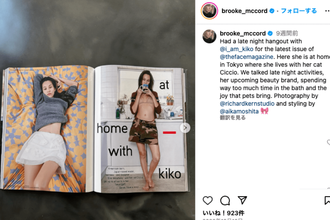
Task: View the likes list via いいね！923件
Action: tap(224, 213)
